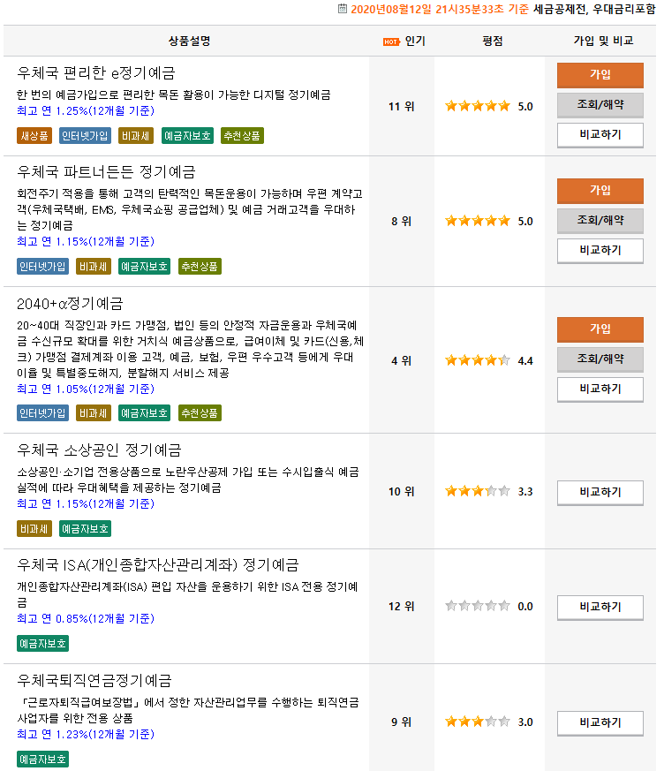This screenshot has height=771, width=664.
Task: Click 비교하기 for 우체국 소상공인 정기예금
Action: click(600, 492)
